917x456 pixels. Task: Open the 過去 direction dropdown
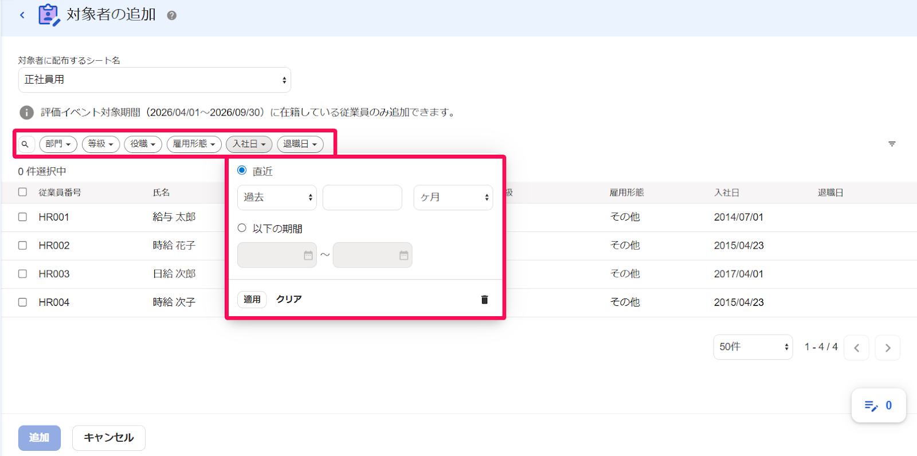pyautogui.click(x=277, y=197)
